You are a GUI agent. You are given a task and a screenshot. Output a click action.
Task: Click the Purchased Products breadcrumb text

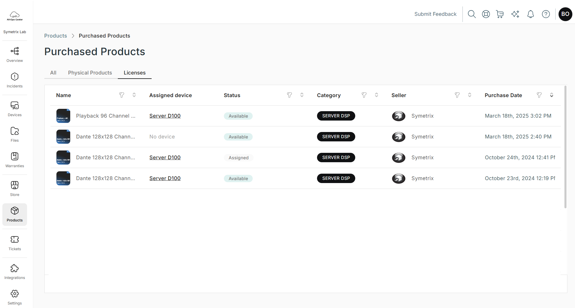click(104, 36)
